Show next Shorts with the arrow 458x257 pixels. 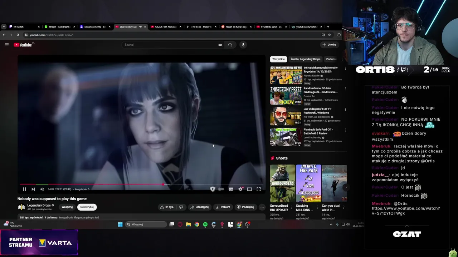(346, 187)
